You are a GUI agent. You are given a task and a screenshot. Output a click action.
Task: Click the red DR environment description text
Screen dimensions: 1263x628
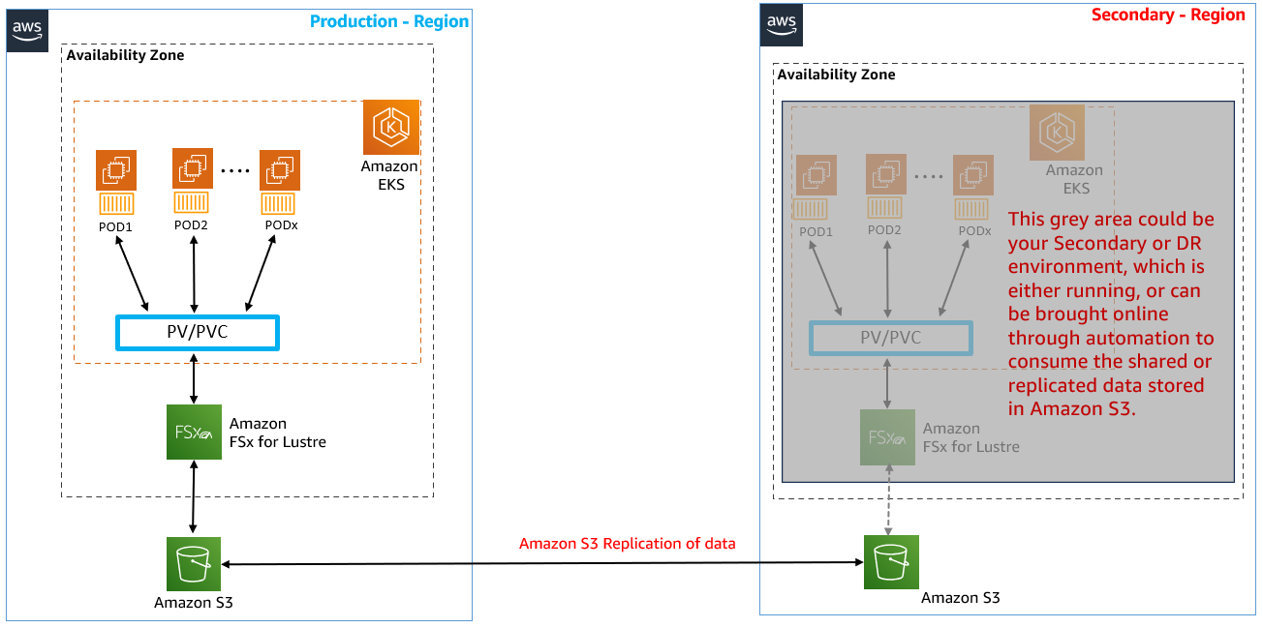coord(1110,314)
